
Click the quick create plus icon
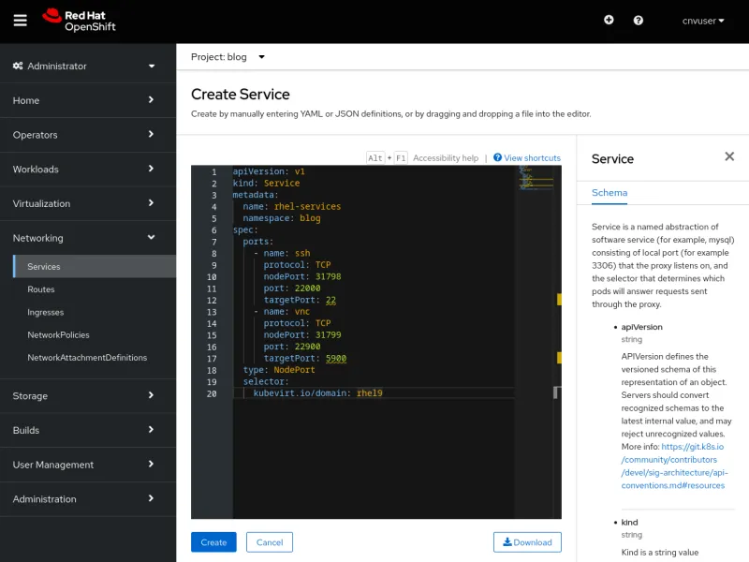609,20
